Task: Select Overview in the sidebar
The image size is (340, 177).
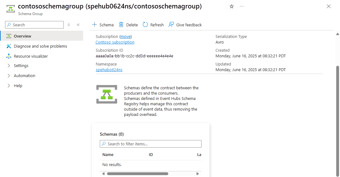Action: tap(42, 36)
